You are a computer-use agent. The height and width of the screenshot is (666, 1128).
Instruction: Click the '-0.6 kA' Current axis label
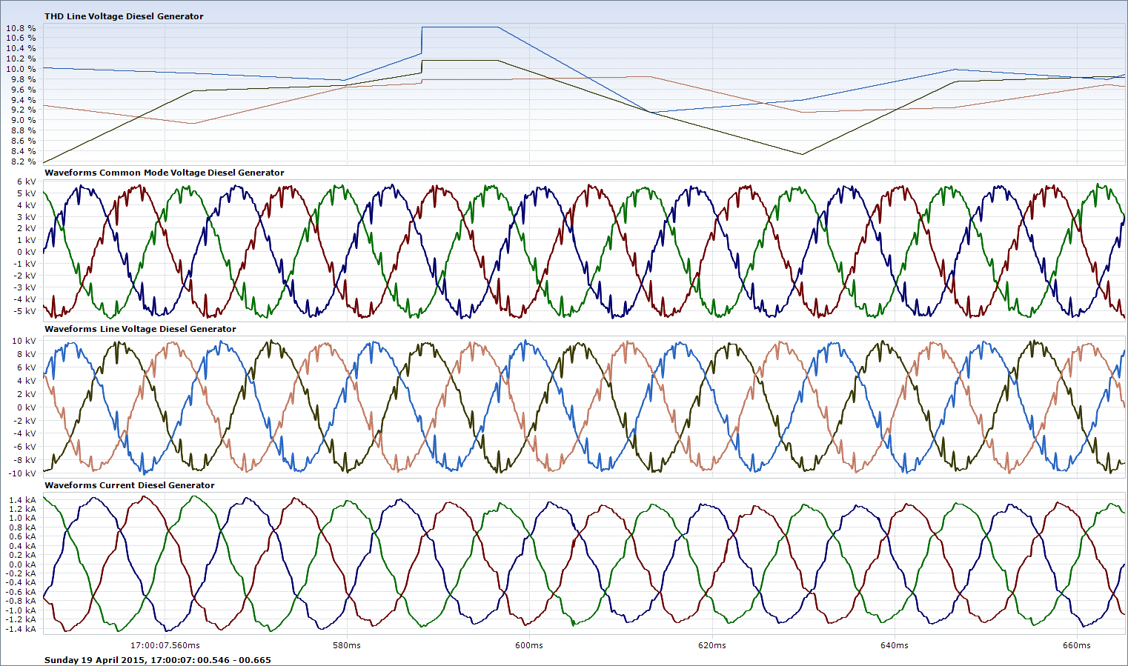click(21, 592)
